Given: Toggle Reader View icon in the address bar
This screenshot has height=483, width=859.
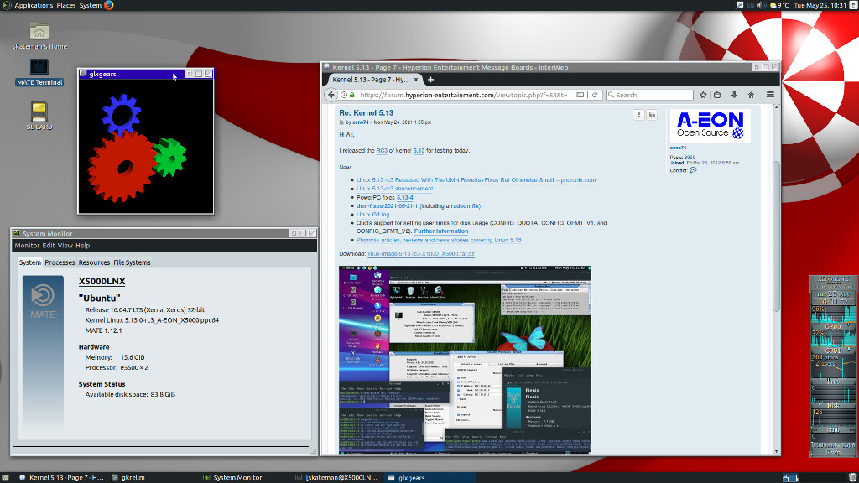Looking at the screenshot, I should pyautogui.click(x=580, y=95).
